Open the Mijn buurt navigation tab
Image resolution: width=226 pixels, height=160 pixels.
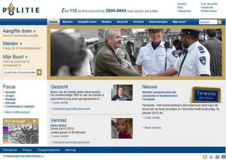tap(179, 22)
